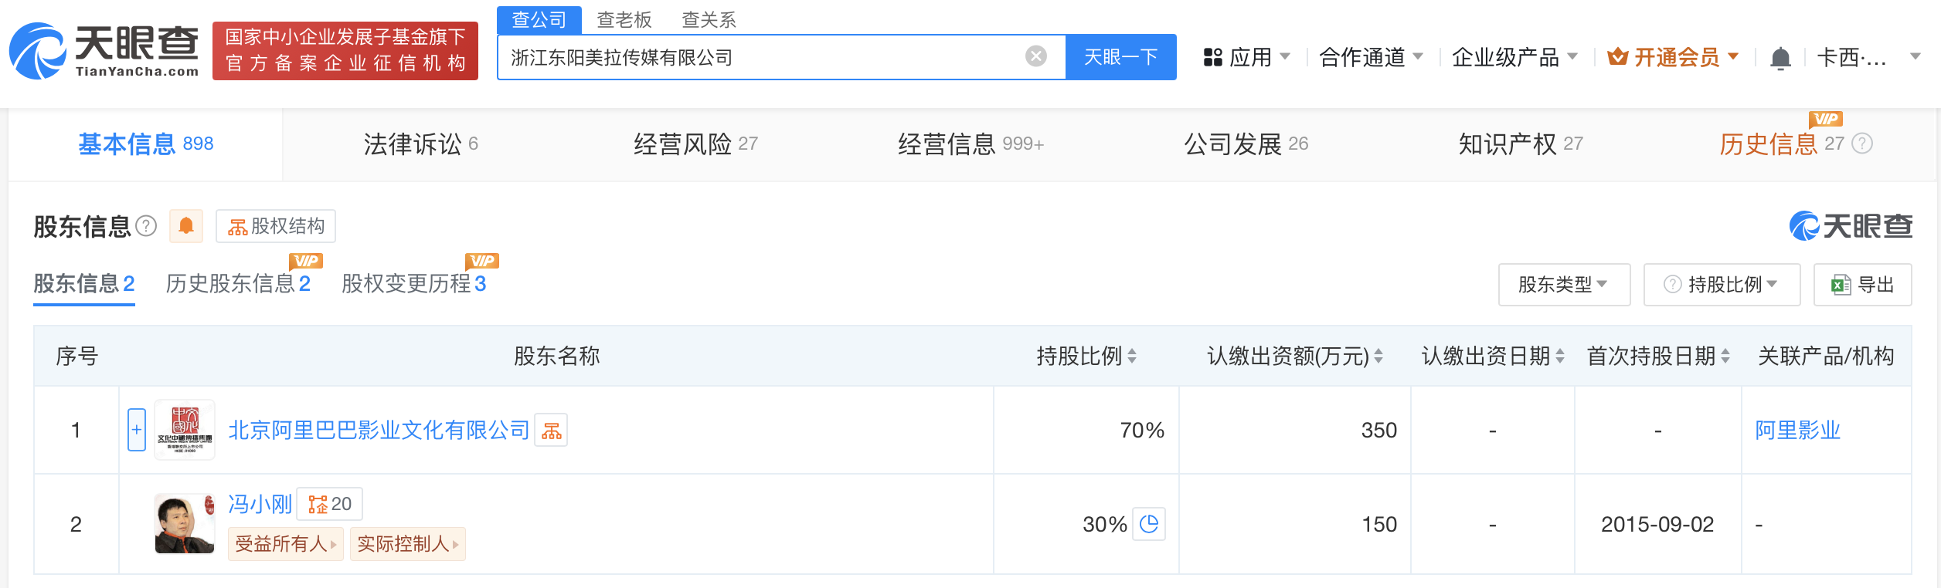Click the apps grid icon 应用

tap(1212, 57)
